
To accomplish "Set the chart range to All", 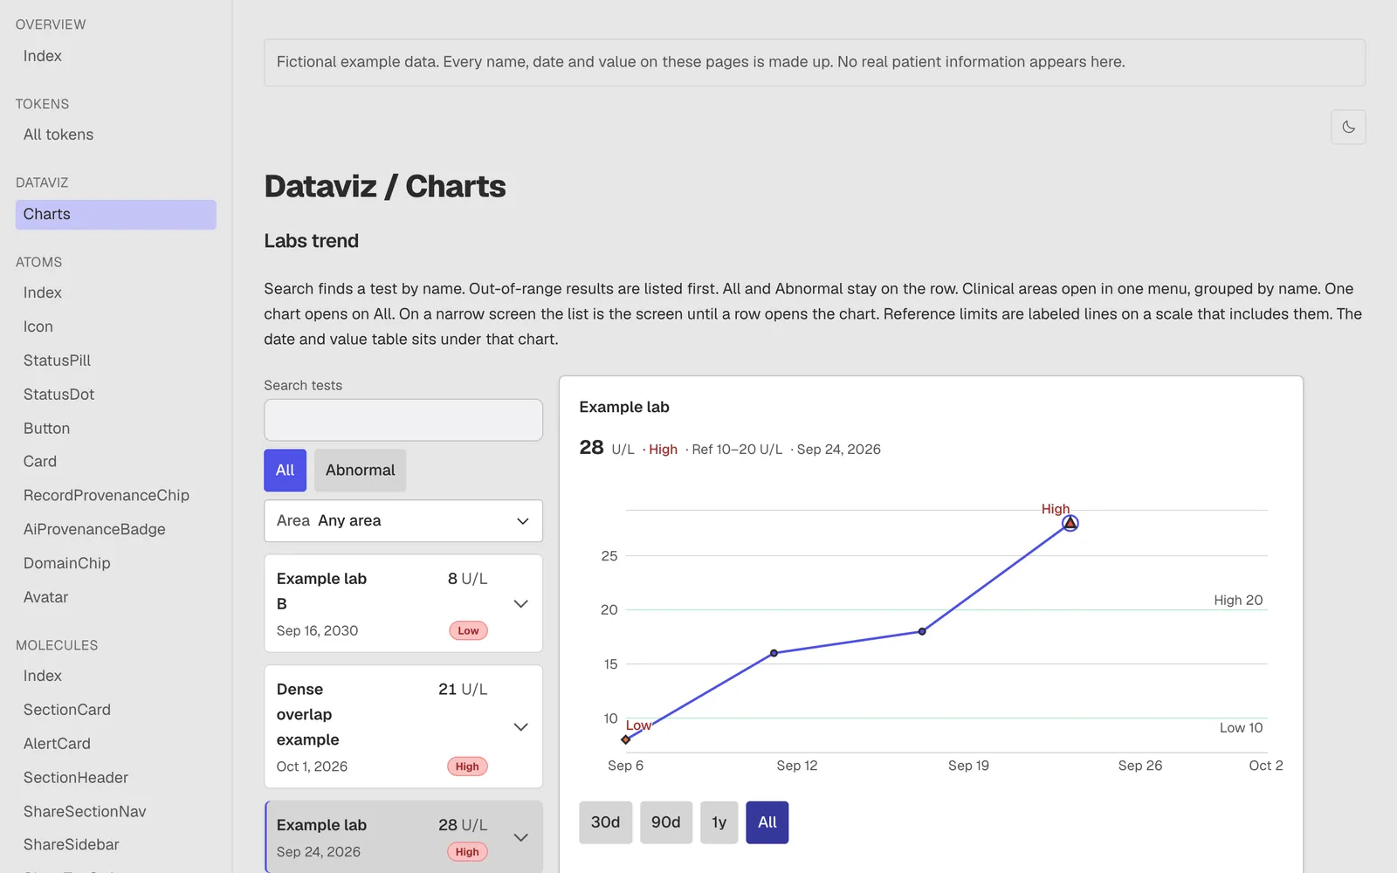I will point(767,822).
